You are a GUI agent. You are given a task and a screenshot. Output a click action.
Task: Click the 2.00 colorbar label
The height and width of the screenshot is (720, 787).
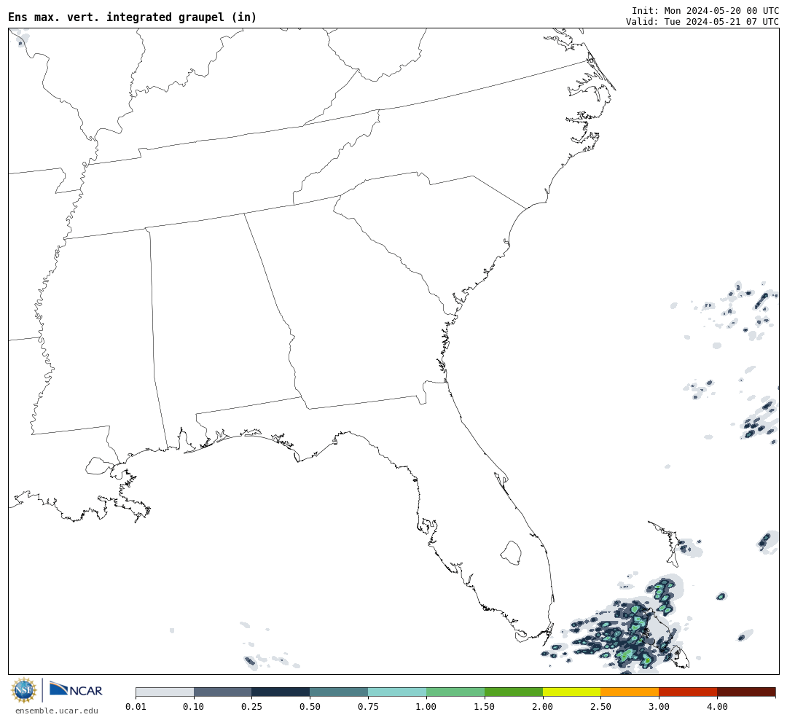pos(543,707)
